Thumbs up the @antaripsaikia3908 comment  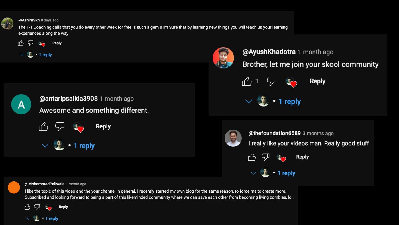(43, 127)
